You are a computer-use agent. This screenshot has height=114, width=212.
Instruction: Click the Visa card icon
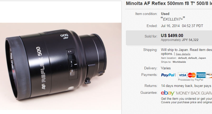pos(182,75)
